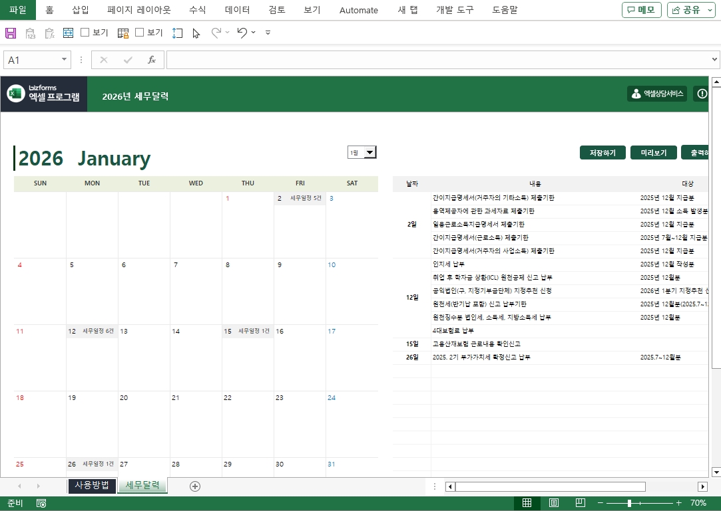This screenshot has width=721, height=511.
Task: Select the arrow pointer Select Objects tool
Action: coord(196,33)
